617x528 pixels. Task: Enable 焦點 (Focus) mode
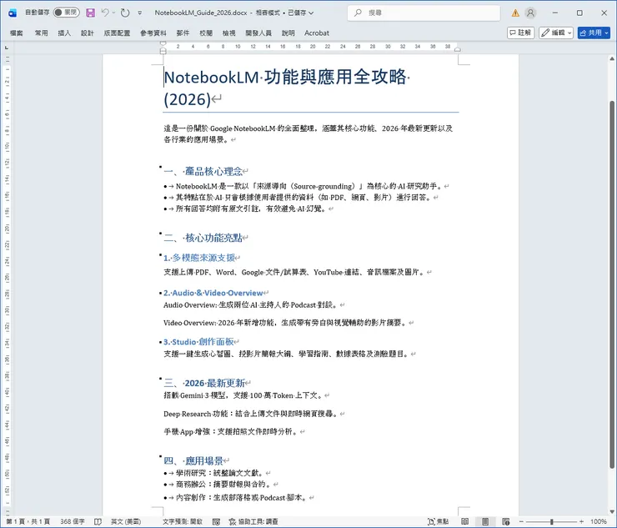coord(438,521)
